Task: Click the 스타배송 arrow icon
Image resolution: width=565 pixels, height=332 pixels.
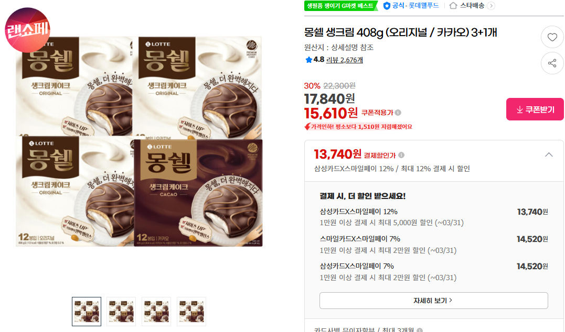Action: (x=491, y=6)
